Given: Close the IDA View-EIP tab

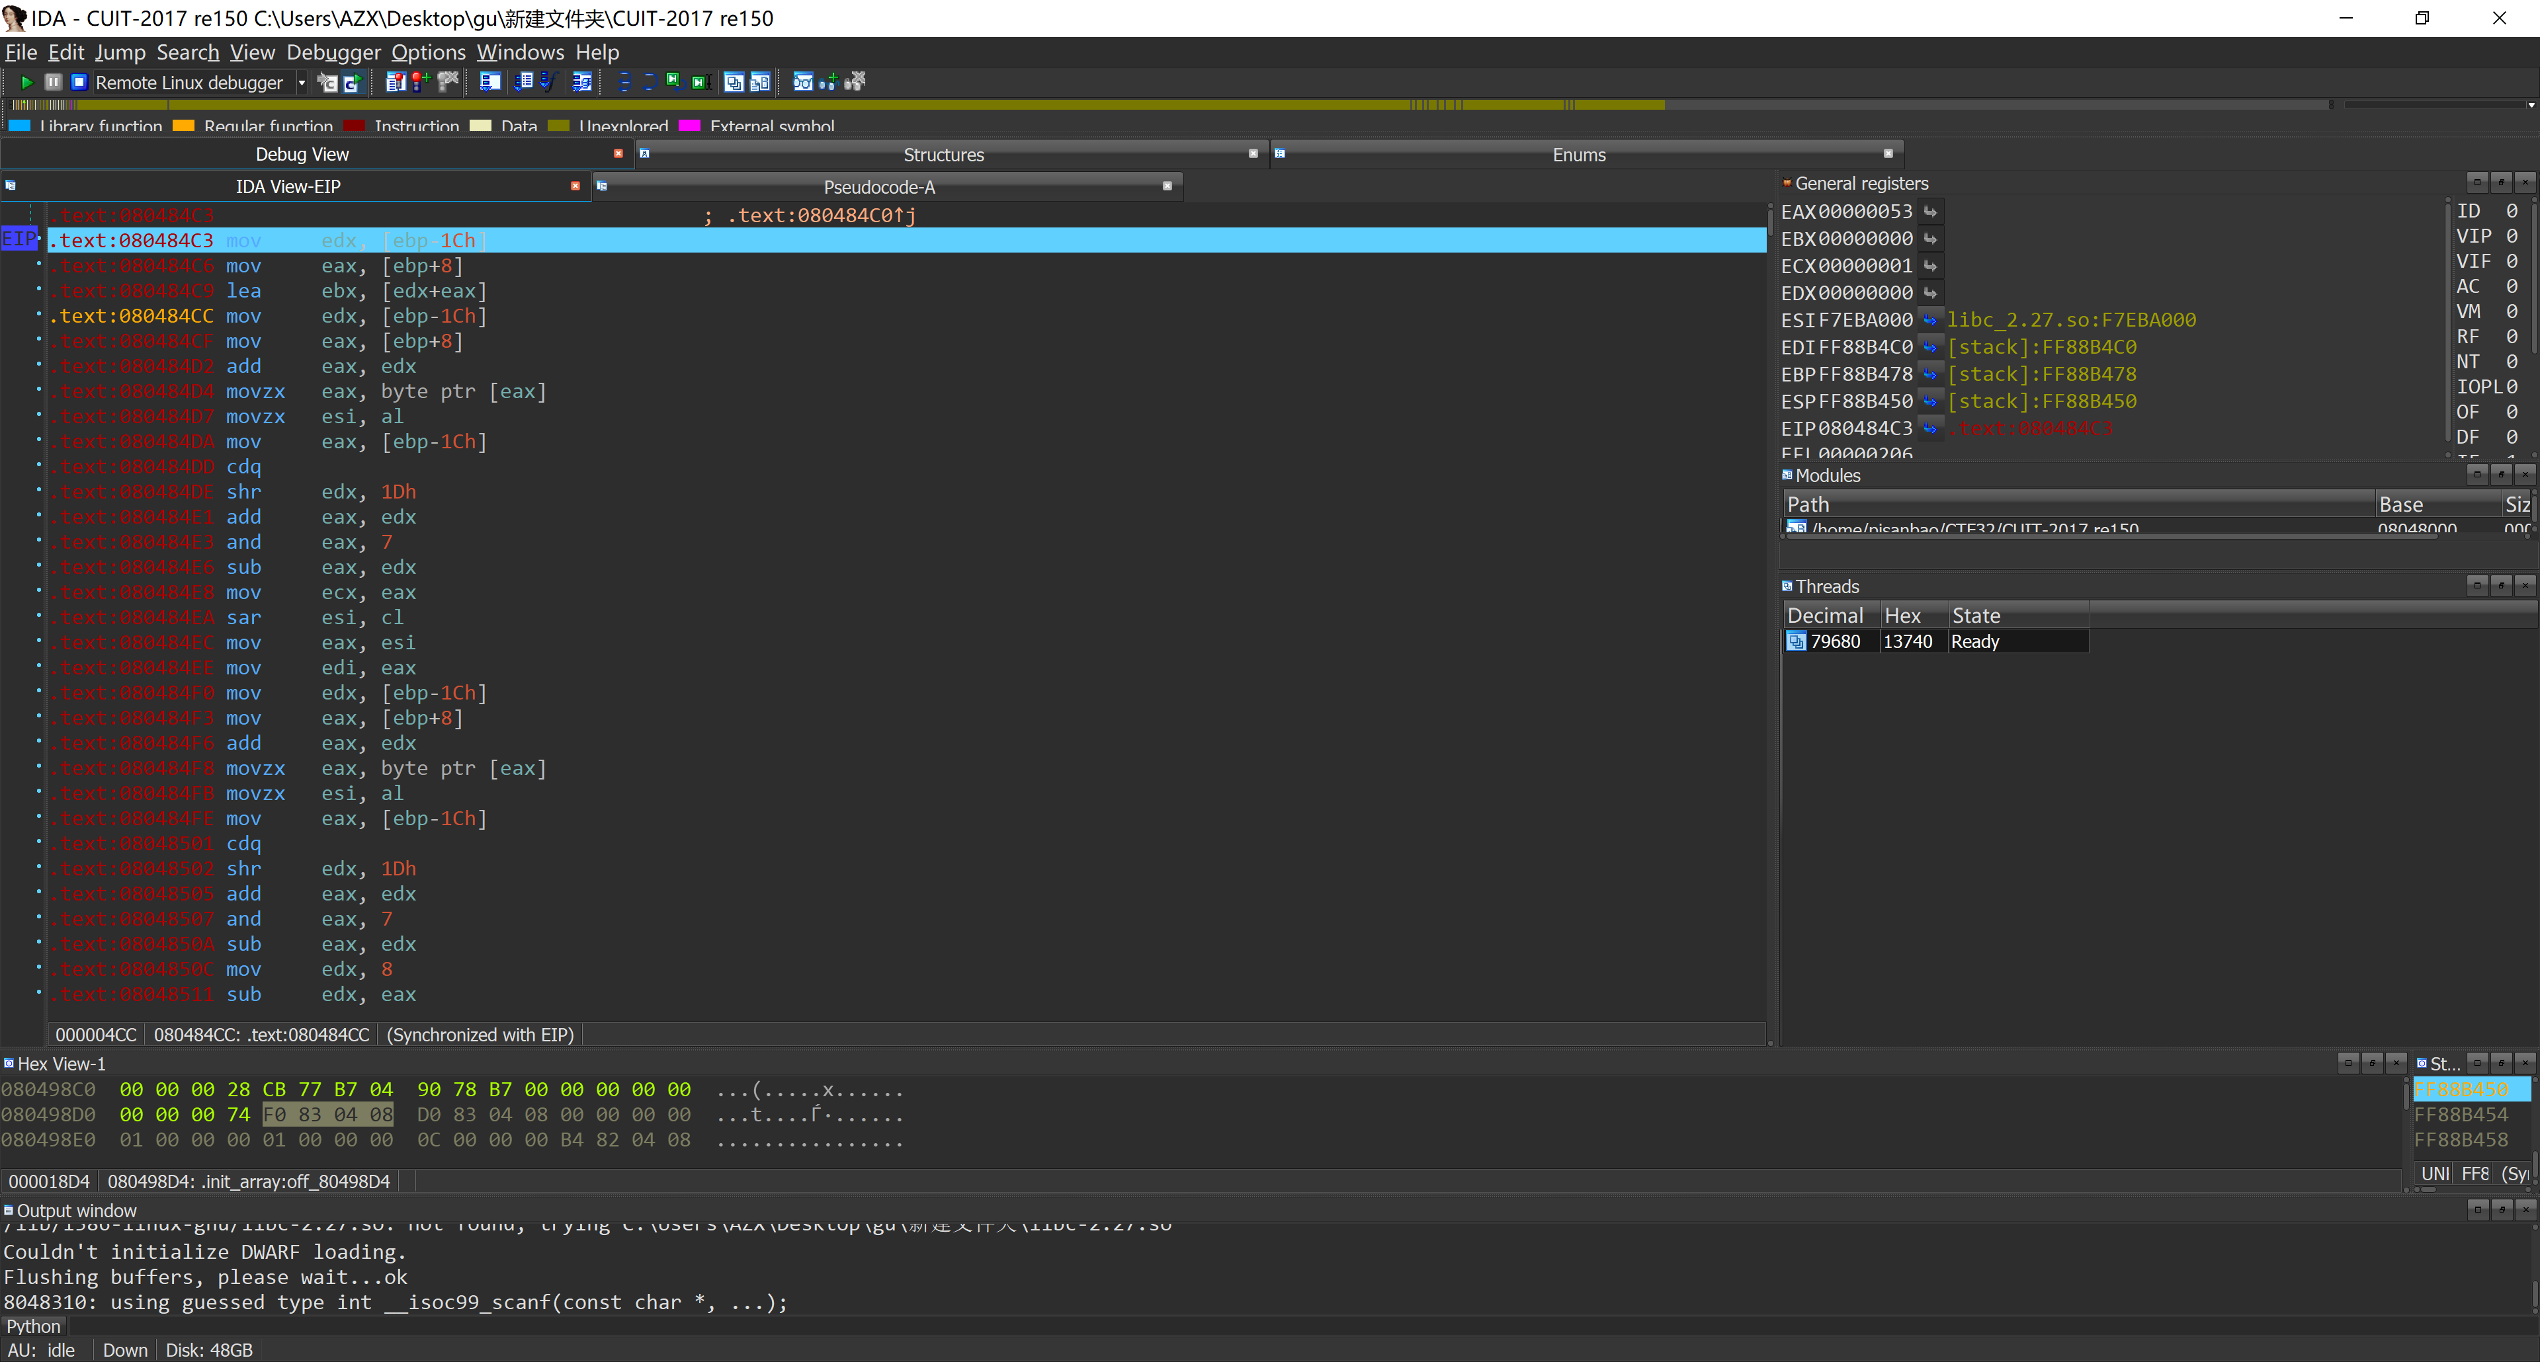Looking at the screenshot, I should click(575, 185).
